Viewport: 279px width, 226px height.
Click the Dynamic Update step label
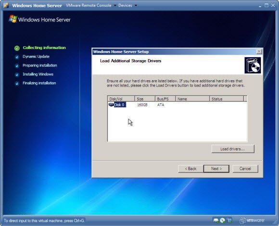click(x=36, y=57)
